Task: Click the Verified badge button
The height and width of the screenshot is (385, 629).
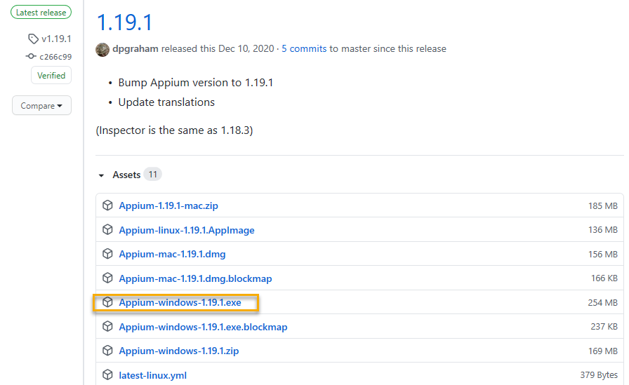Action: tap(51, 75)
